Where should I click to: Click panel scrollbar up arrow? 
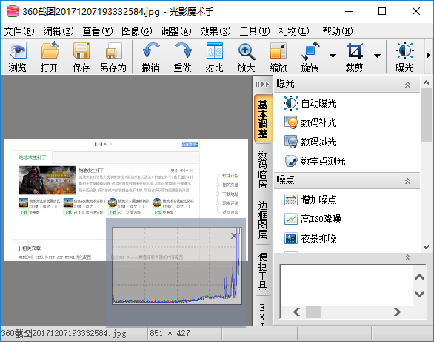(427, 82)
